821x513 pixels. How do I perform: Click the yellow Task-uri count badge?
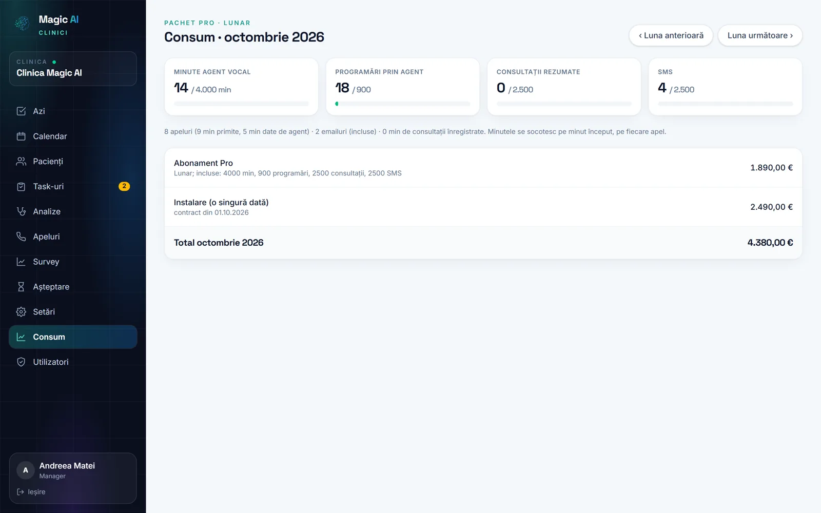pos(124,186)
